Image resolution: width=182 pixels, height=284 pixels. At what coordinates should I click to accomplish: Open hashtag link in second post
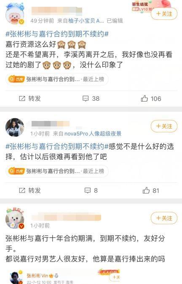[57, 146]
